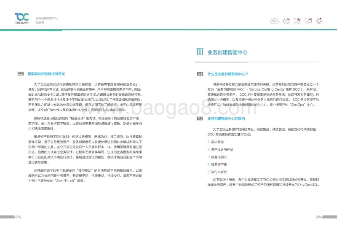
Task: Click list item 5) 运行态系统
Action: (217, 172)
